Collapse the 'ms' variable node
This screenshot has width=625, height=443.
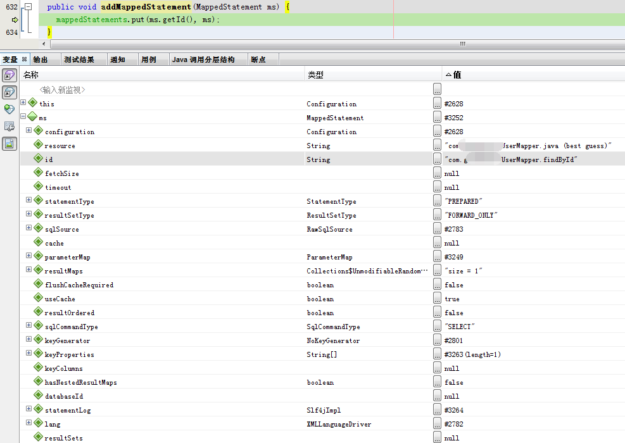tap(23, 116)
